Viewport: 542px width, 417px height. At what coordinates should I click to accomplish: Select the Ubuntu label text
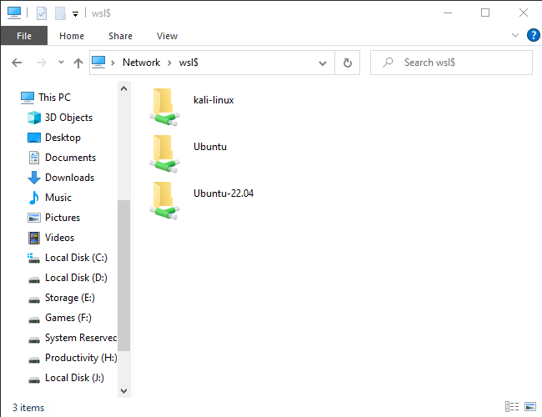pyautogui.click(x=210, y=147)
